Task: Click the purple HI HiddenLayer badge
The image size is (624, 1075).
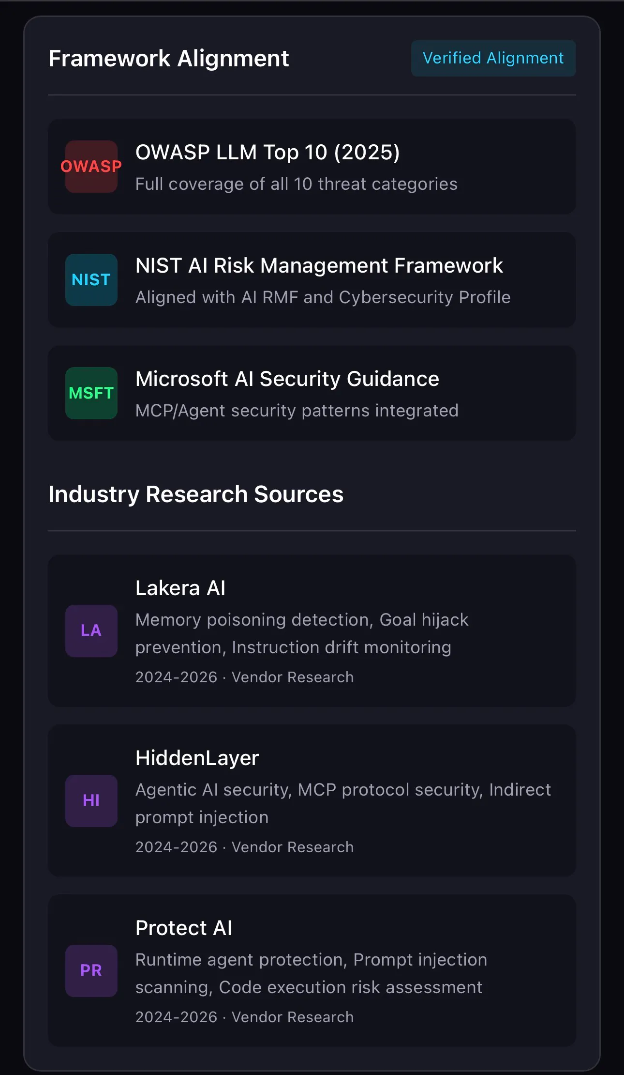Action: [x=91, y=800]
